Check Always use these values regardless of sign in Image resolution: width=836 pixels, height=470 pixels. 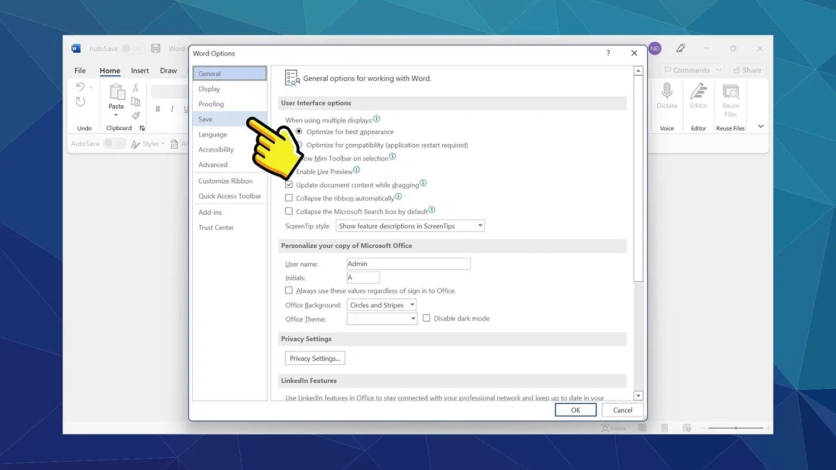[x=289, y=290]
